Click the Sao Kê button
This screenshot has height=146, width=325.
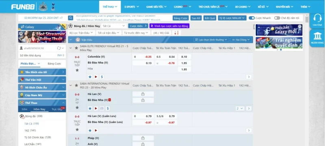(x=196, y=18)
